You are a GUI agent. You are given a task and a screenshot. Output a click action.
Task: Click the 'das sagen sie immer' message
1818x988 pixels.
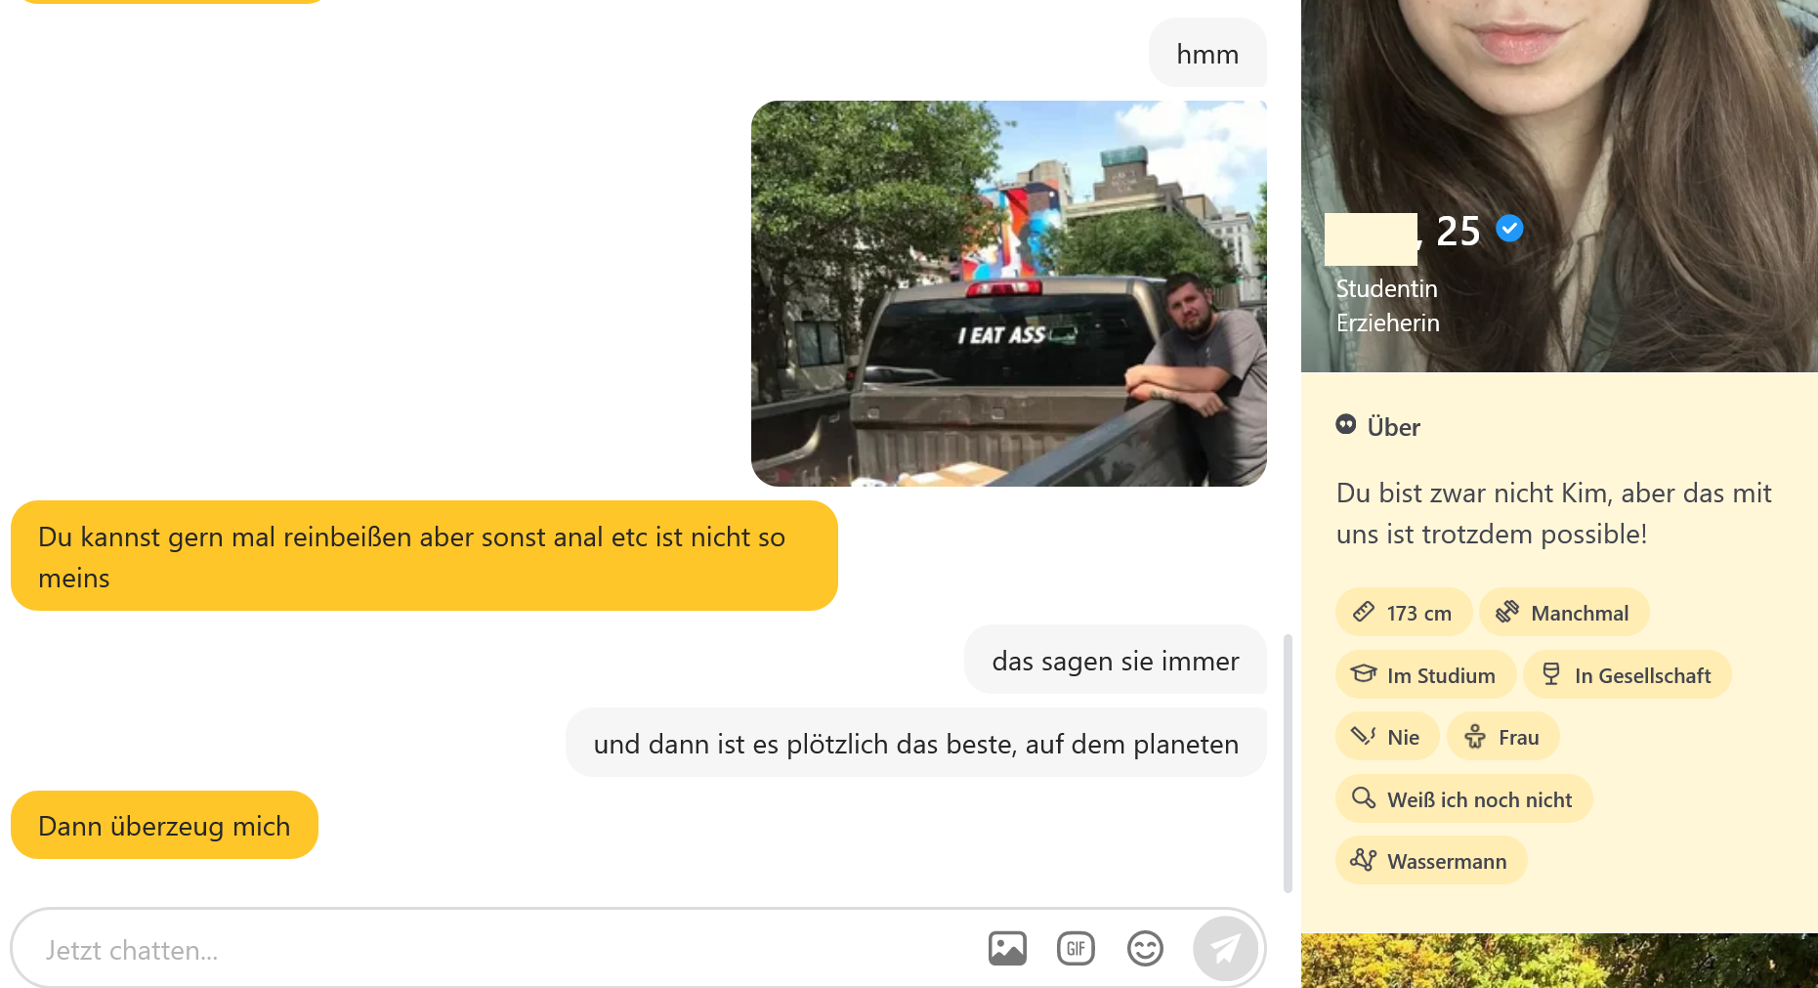pos(1116,661)
